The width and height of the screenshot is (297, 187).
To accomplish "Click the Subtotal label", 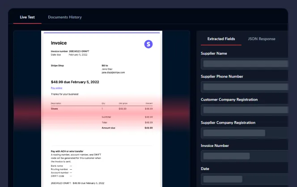I will click(106, 117).
